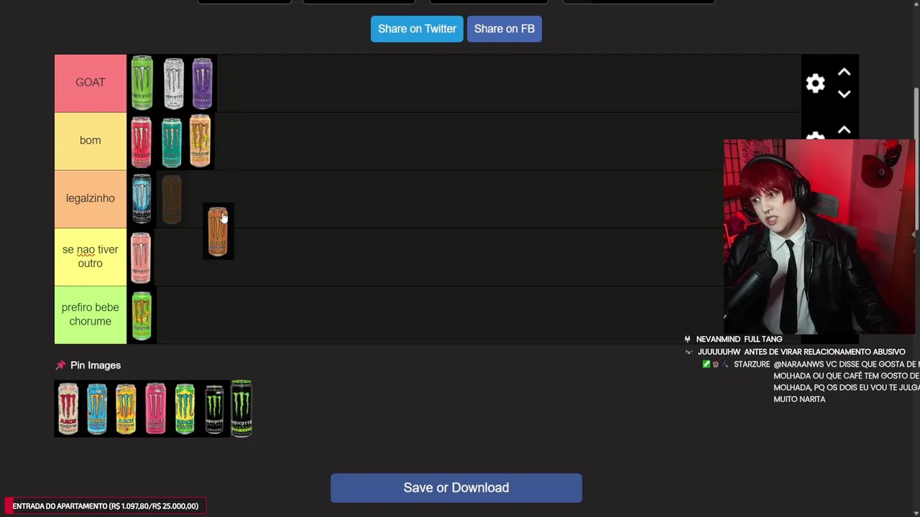Select the smaller black original Monster can
Viewport: 920px width, 517px height.
214,410
